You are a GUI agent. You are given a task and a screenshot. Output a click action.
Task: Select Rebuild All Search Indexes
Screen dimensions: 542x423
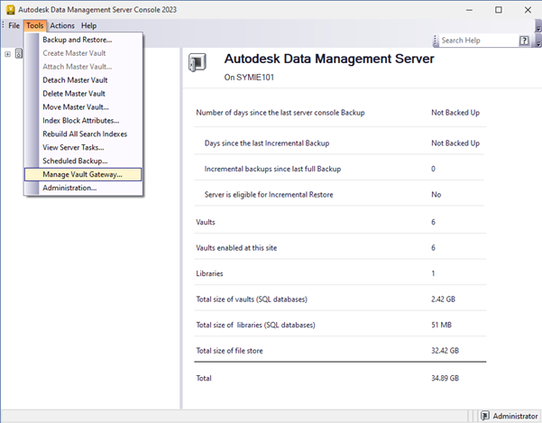click(83, 134)
